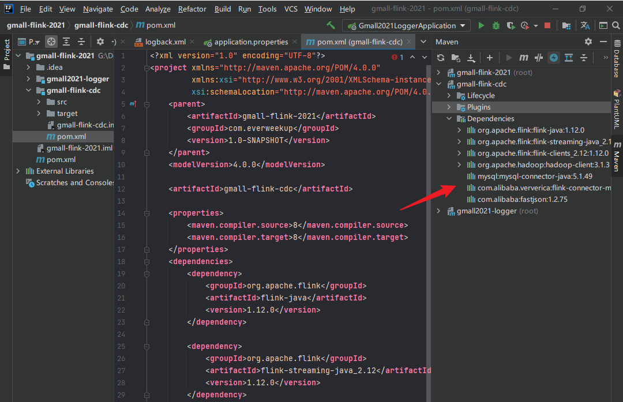Click the profiler run icon
The height and width of the screenshot is (402, 623).
[x=525, y=25]
